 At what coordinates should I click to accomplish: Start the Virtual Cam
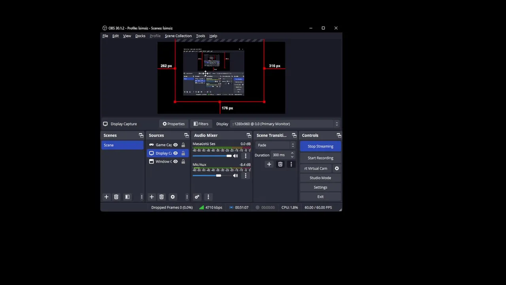(316, 168)
